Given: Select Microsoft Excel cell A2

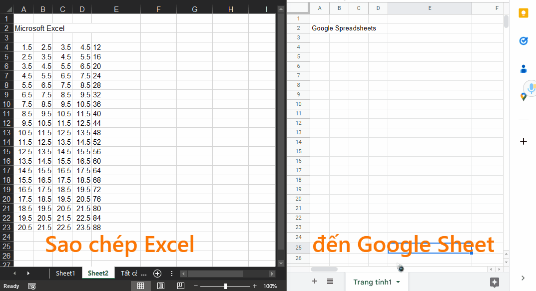Looking at the screenshot, I should (23, 28).
